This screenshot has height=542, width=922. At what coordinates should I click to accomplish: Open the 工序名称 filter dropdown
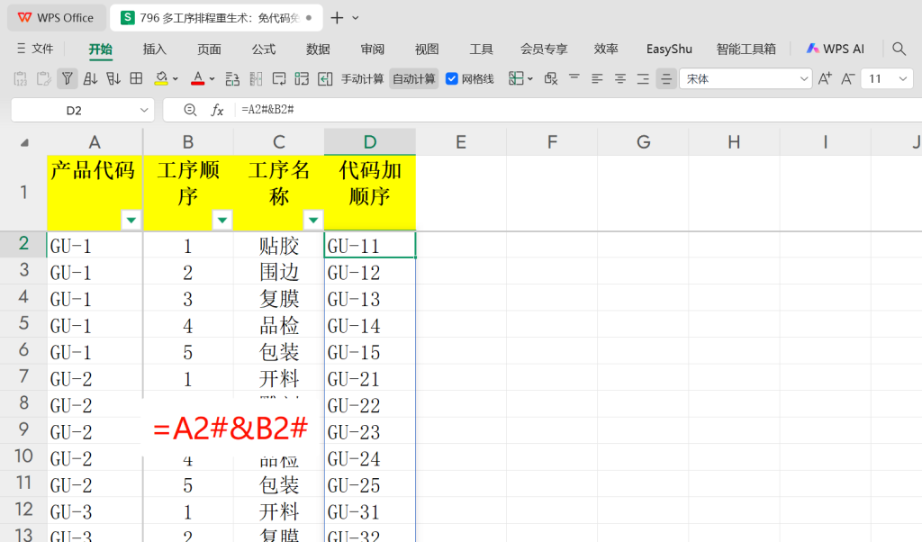click(313, 220)
